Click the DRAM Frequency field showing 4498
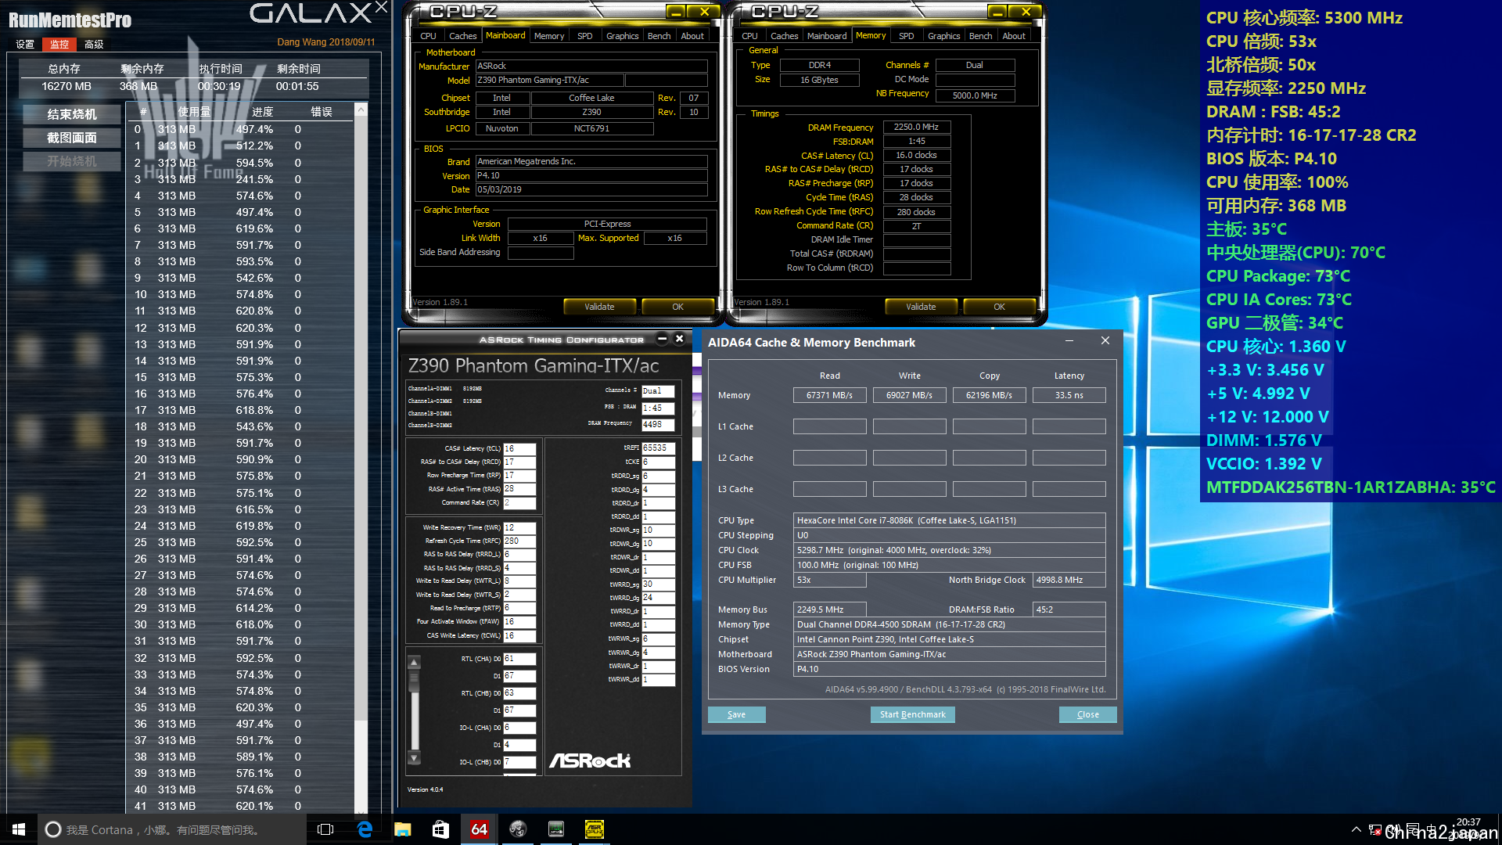The image size is (1502, 845). click(658, 424)
